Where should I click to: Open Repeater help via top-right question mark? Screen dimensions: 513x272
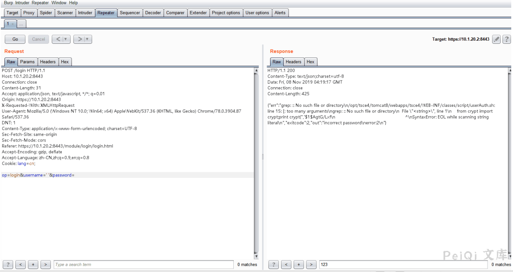tap(506, 39)
